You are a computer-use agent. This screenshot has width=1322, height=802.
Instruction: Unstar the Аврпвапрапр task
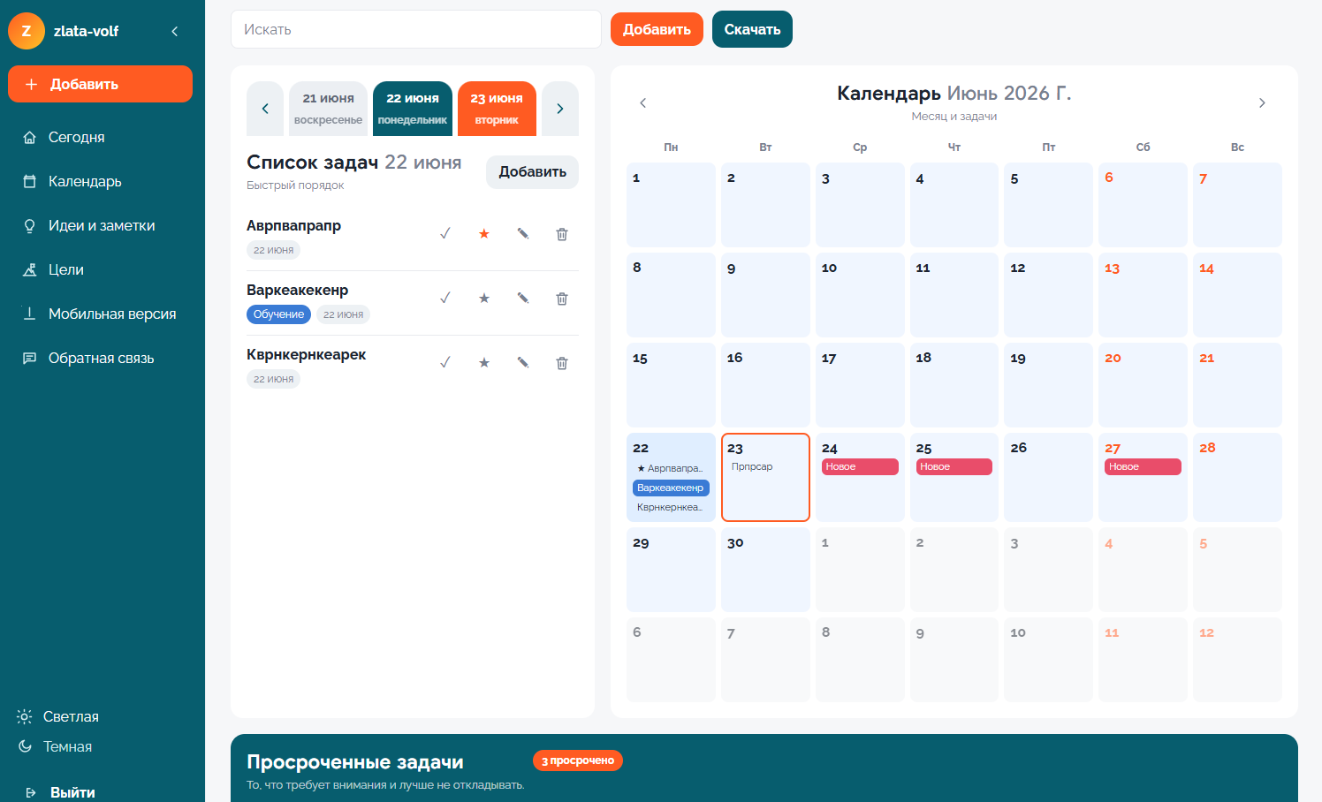484,234
